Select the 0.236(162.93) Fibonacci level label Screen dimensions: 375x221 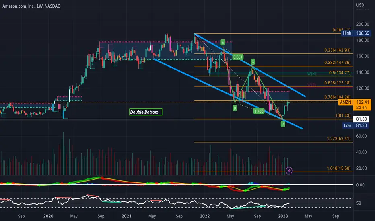pos(337,50)
